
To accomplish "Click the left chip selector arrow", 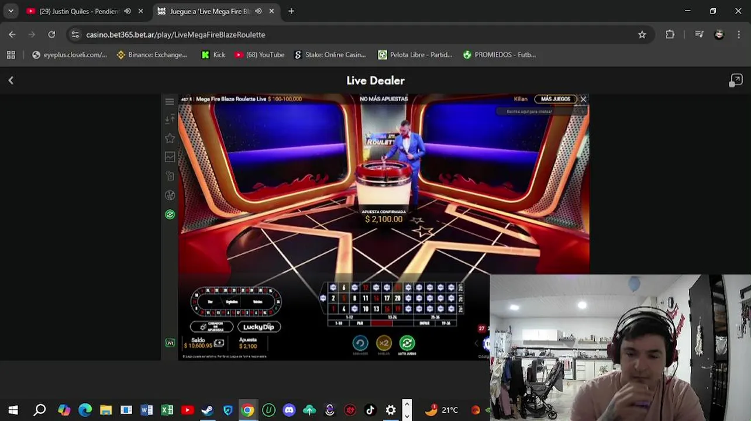I will click(x=476, y=343).
